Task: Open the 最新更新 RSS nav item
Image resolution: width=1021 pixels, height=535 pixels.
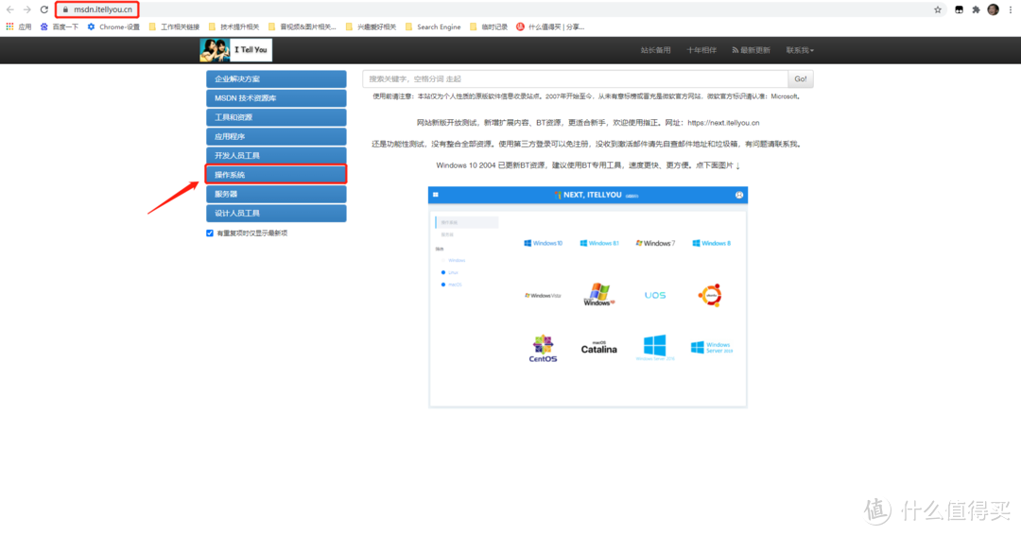Action: (751, 50)
